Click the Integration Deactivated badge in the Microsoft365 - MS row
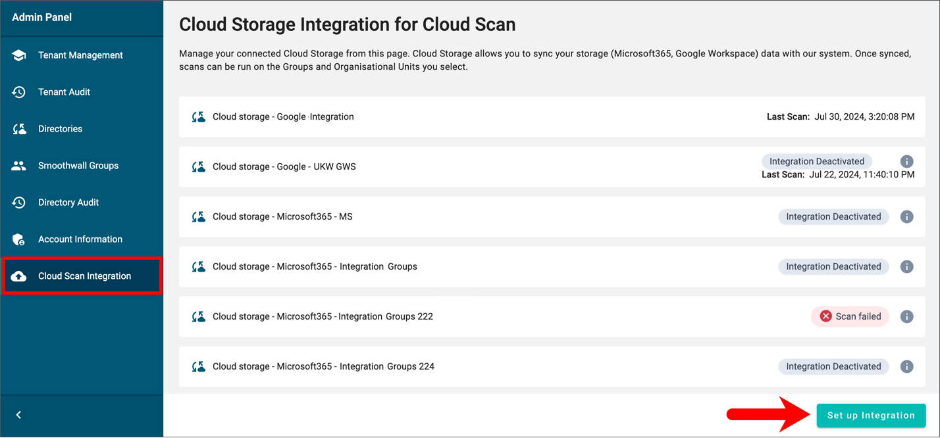 833,216
